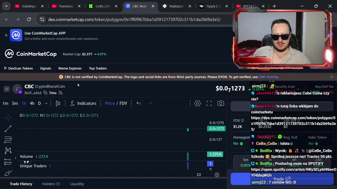The height and width of the screenshot is (189, 337).
Task: Take a chart snapshot
Action: 221,103
